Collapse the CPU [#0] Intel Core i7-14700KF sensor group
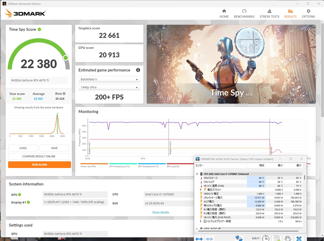The height and width of the screenshot is (241, 324). pyautogui.click(x=197, y=174)
